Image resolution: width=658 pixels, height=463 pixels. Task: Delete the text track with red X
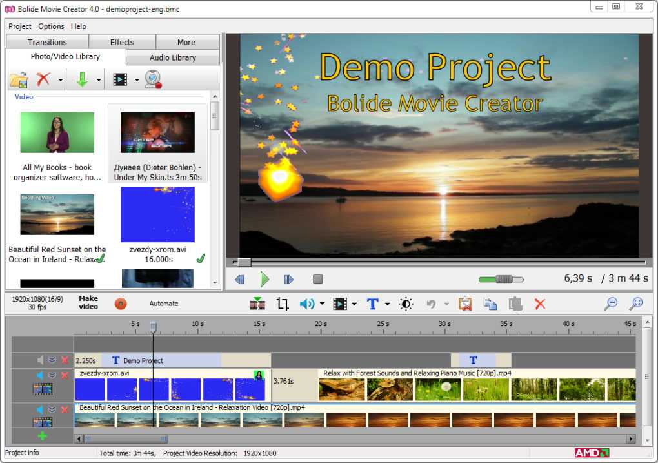click(65, 360)
